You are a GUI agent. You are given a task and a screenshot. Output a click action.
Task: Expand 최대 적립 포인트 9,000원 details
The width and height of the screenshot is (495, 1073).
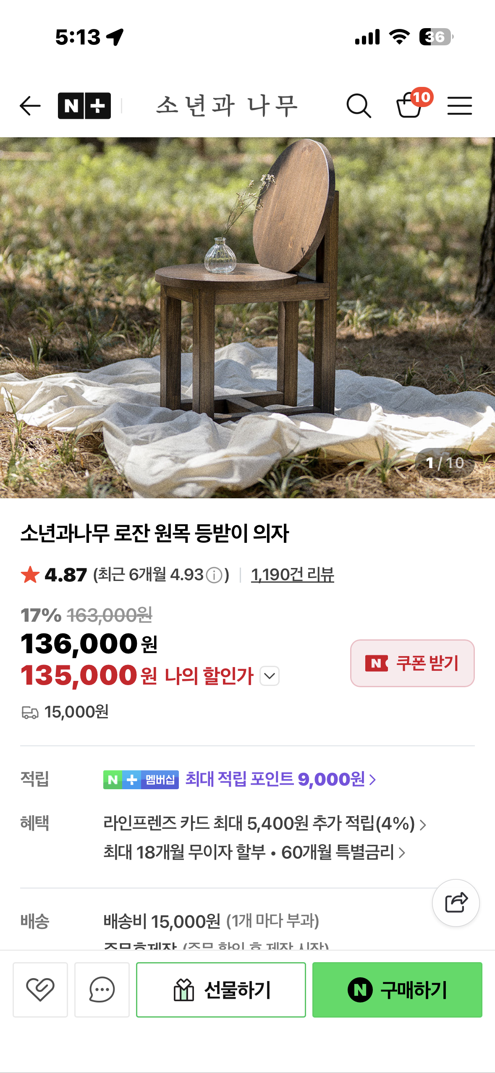coord(280,780)
